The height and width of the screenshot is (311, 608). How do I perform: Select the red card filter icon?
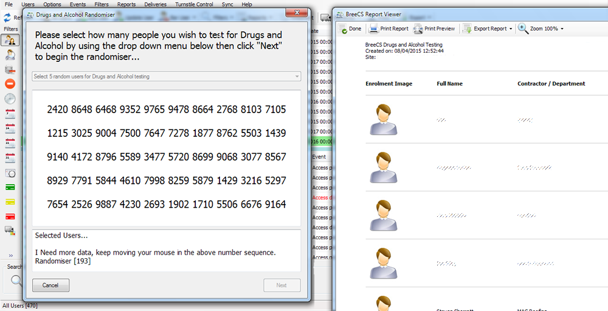pos(10,216)
